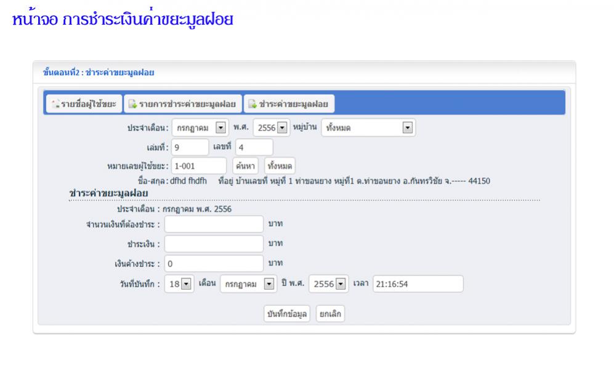
Task: Click the icon on รายชื่อผู้ใช้ขยะ tab
Action: coord(55,104)
